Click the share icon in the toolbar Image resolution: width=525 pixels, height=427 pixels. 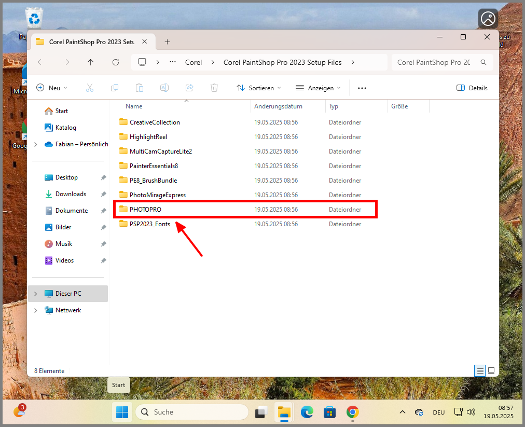189,88
